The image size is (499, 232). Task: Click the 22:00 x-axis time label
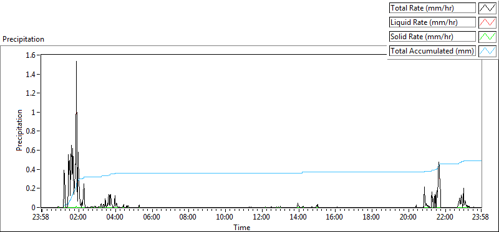pyautogui.click(x=445, y=218)
